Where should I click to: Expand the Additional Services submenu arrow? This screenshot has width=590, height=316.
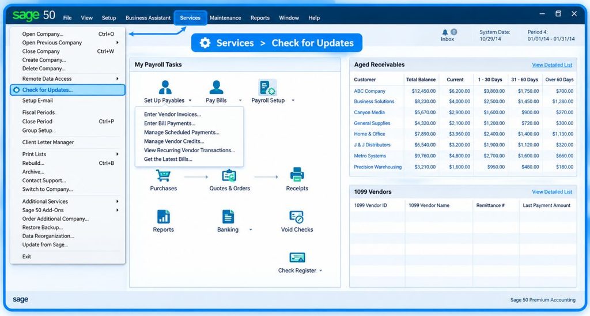[118, 201]
